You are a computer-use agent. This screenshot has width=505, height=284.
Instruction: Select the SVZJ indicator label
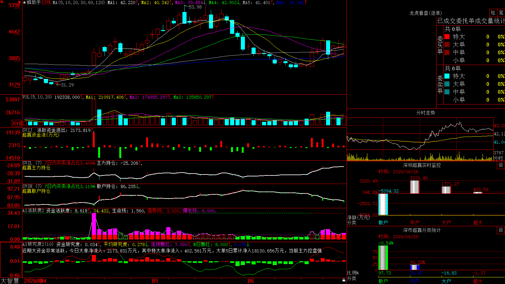point(27,130)
